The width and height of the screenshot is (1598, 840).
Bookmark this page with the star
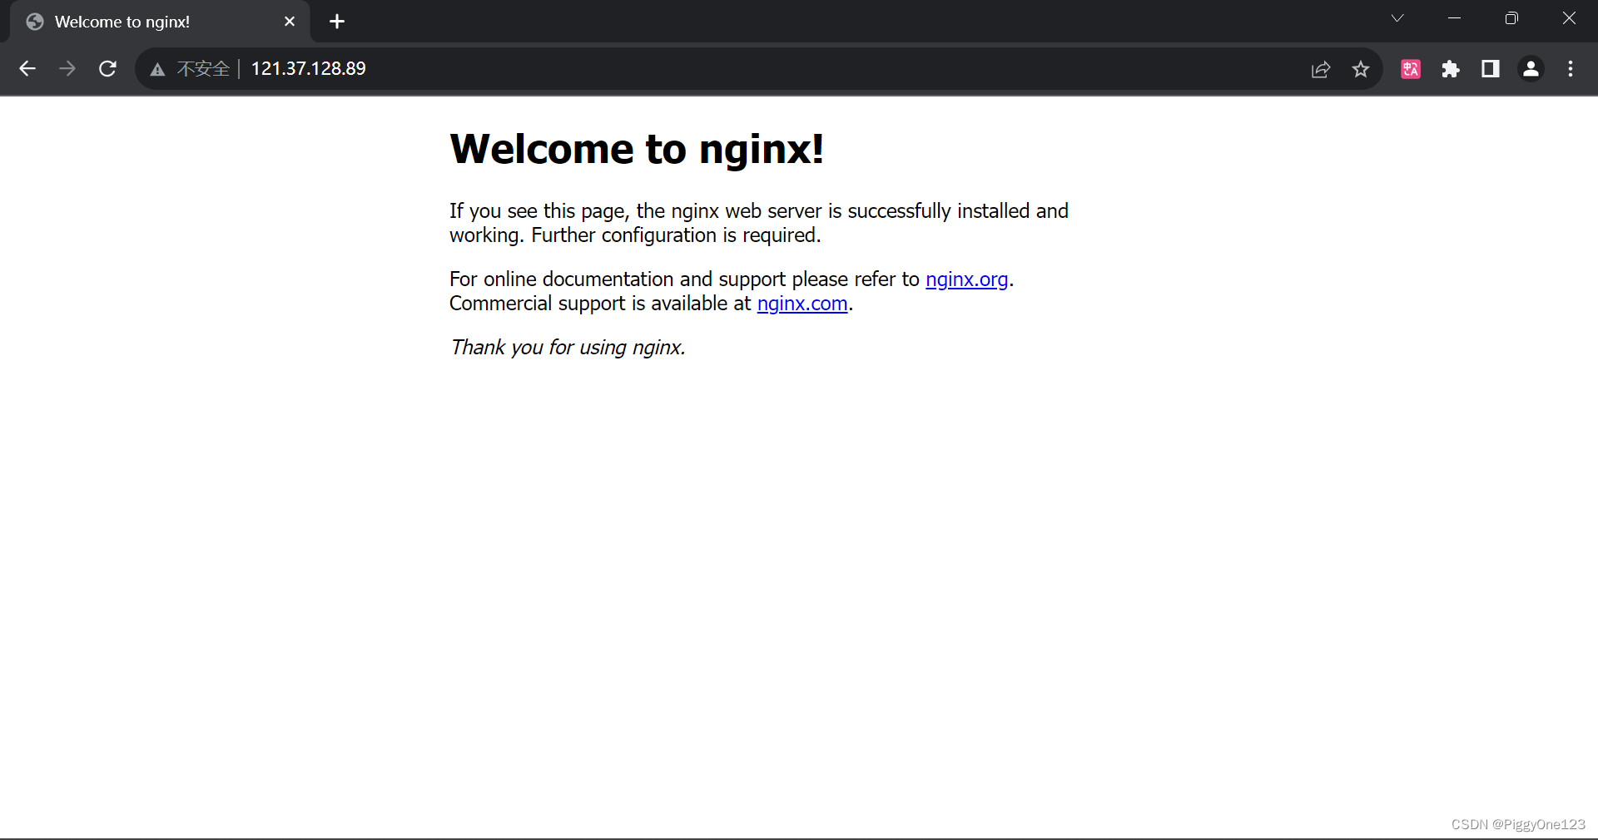[1361, 69]
